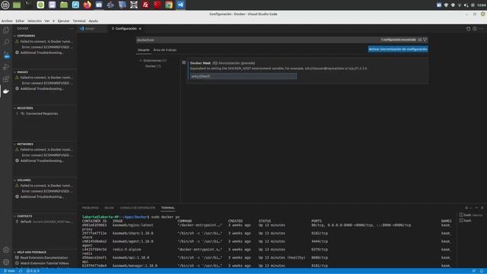Open the Terminal menu in the menu bar

tap(79, 21)
